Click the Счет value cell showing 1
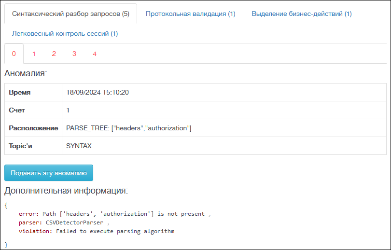 pos(224,110)
